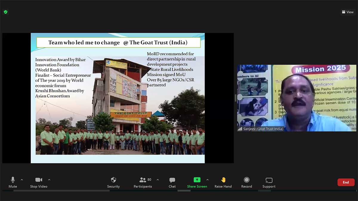Stop Video camera toggle
The image size is (358, 201).
pyautogui.click(x=38, y=182)
